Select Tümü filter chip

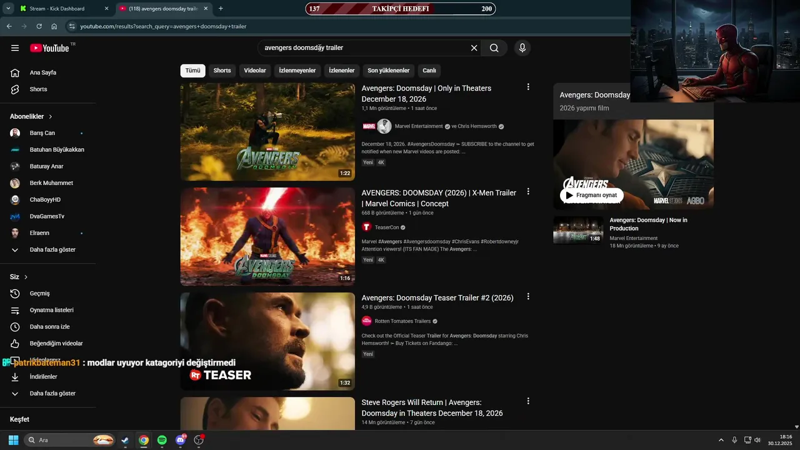tap(193, 71)
